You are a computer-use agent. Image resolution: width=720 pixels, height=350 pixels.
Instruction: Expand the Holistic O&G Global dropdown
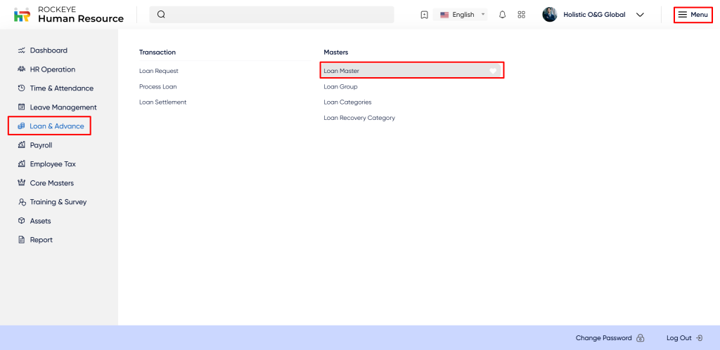(640, 15)
